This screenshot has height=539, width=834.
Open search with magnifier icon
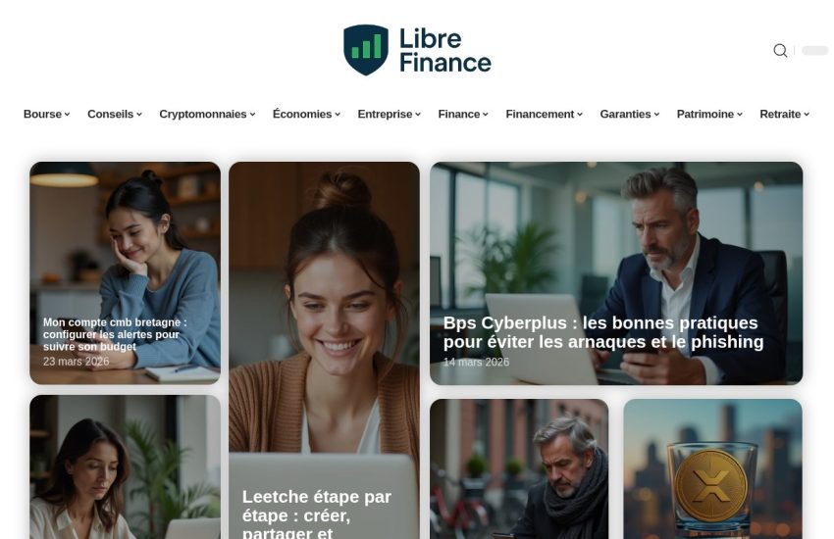pyautogui.click(x=780, y=50)
